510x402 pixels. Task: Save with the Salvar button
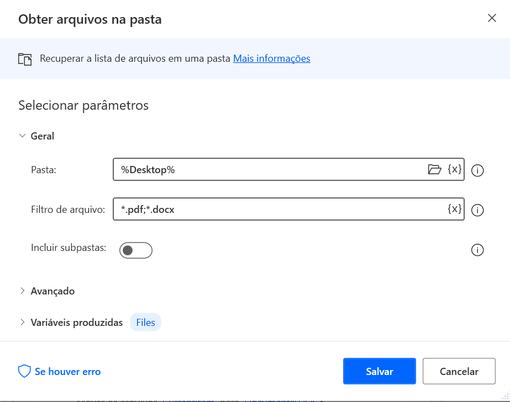point(379,371)
